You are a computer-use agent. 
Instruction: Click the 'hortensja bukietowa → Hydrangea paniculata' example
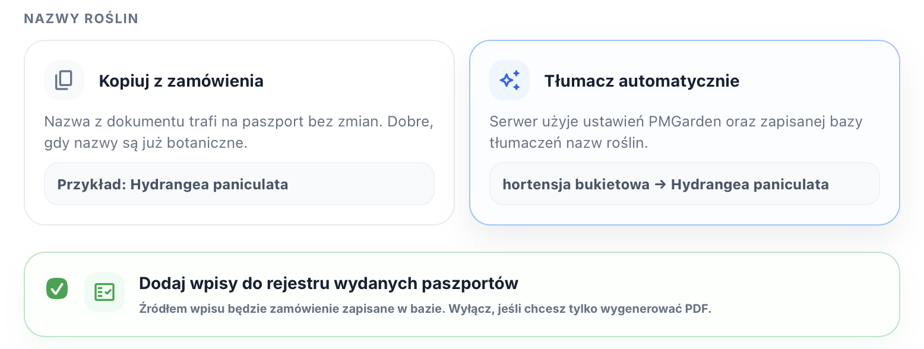click(x=685, y=184)
